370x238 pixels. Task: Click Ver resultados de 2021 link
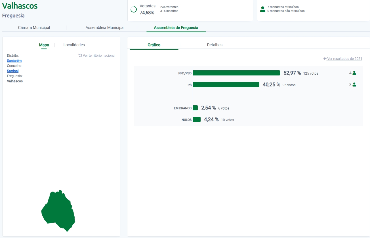point(344,59)
